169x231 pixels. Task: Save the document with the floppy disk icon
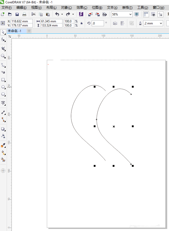(x=17, y=14)
